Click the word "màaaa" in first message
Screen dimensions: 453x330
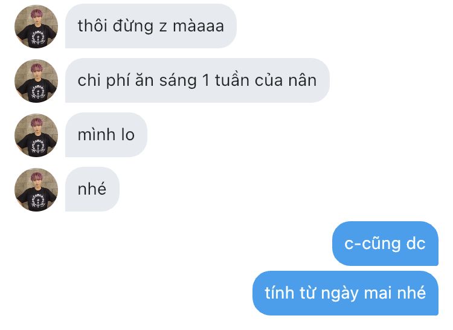point(198,26)
